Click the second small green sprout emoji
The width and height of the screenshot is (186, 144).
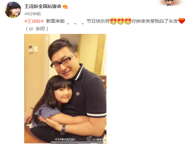[x=75, y=24]
